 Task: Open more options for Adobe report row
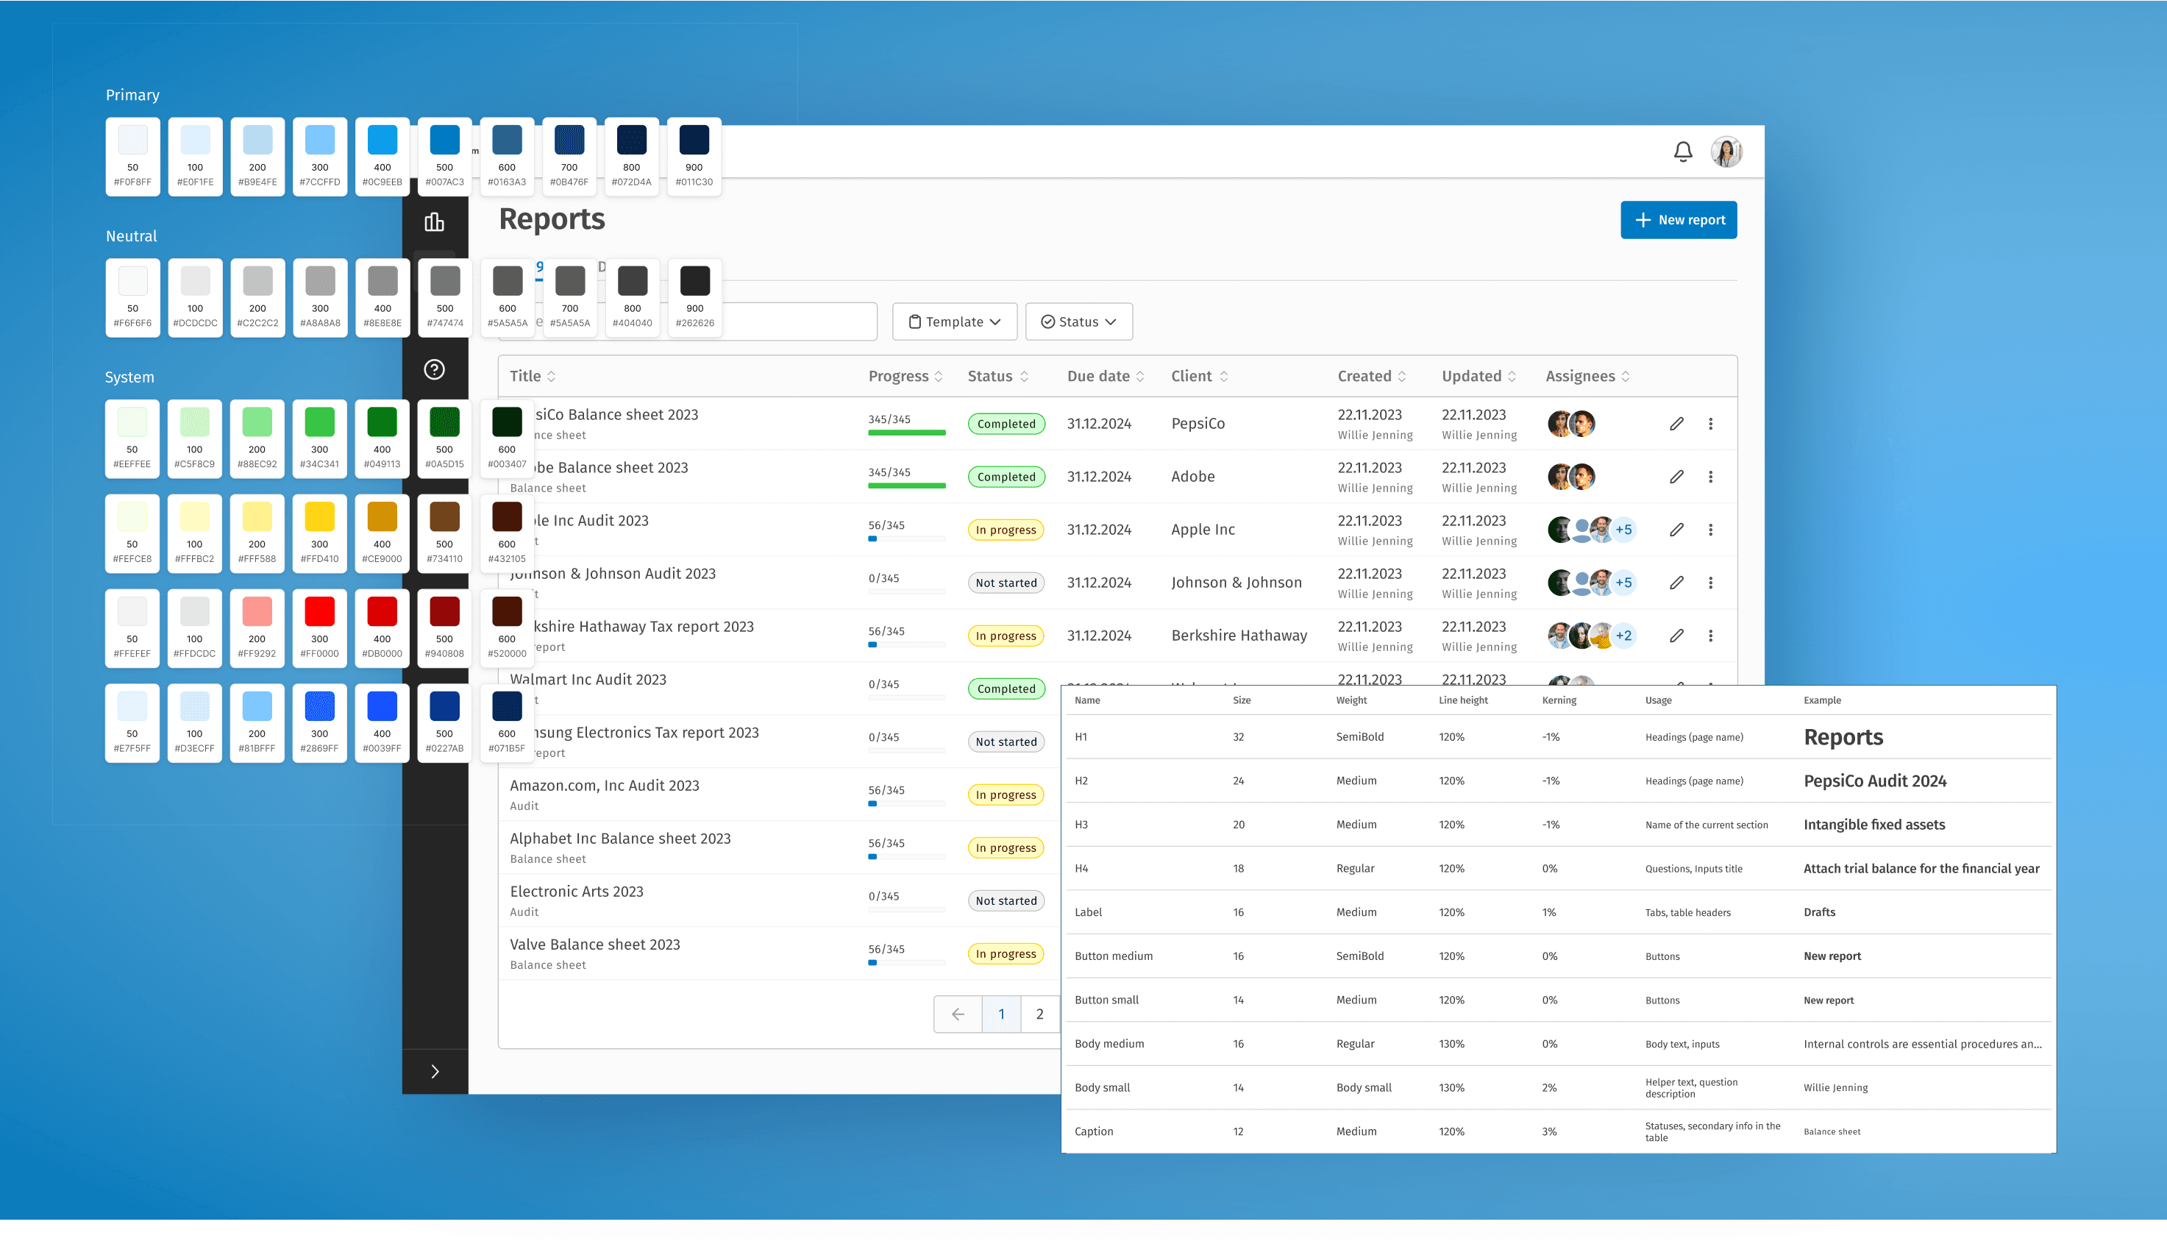pos(1710,477)
